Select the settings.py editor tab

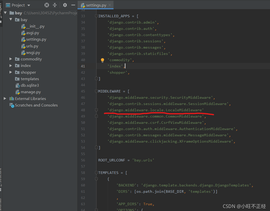95,5
